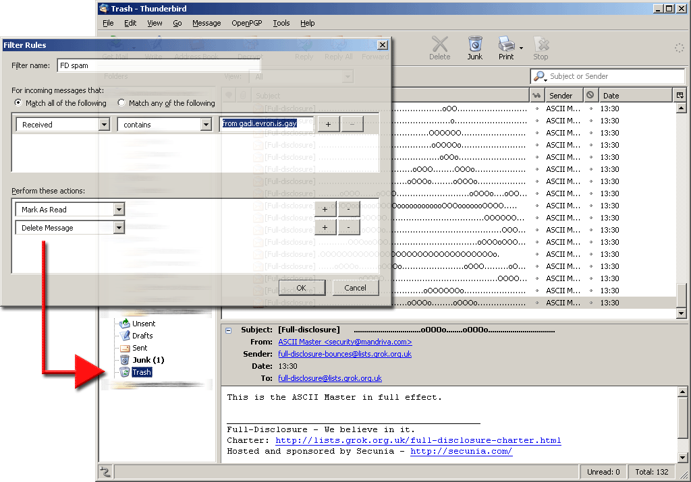Click the Junk toolbar icon

475,47
